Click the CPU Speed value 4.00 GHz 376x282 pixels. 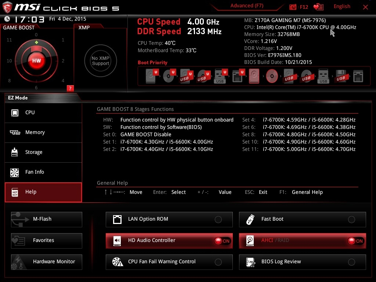click(x=203, y=22)
